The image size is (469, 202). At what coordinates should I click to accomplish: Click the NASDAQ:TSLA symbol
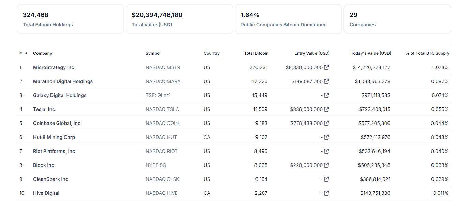(x=162, y=109)
